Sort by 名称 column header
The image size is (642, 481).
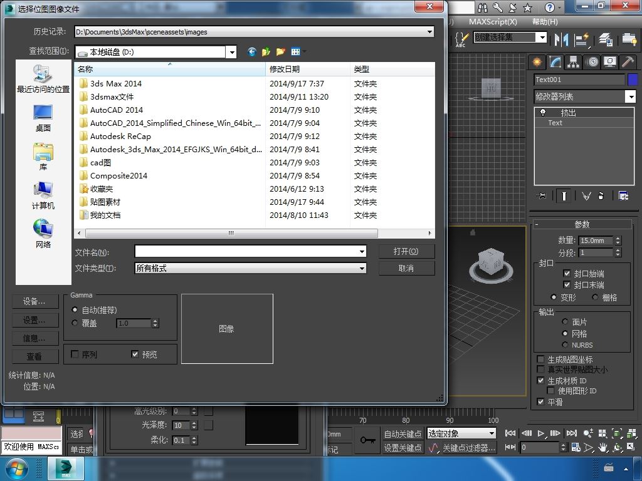pyautogui.click(x=170, y=69)
